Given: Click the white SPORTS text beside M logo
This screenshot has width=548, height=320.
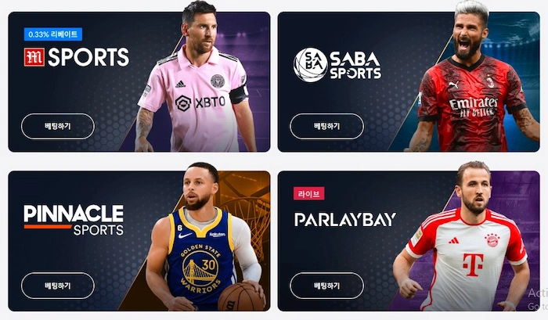Looking at the screenshot, I should coord(88,57).
